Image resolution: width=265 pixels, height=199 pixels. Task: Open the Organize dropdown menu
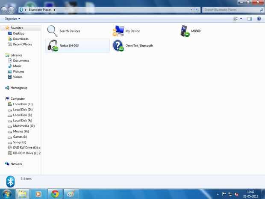[x=12, y=18]
